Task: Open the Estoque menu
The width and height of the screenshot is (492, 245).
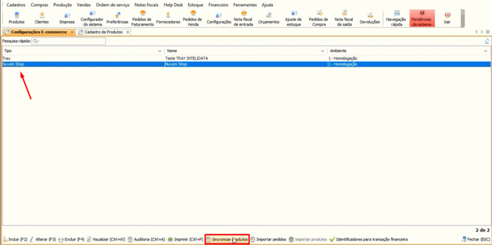Action: (195, 5)
